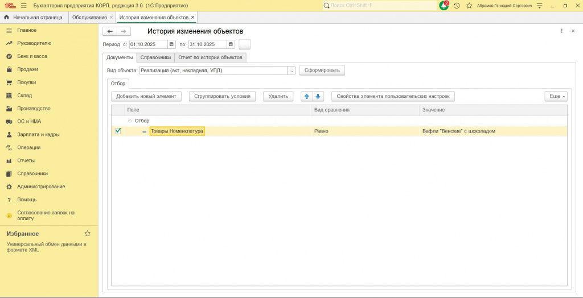Image resolution: width=583 pixels, height=298 pixels.
Task: Click the Значение column header
Action: click(x=493, y=110)
